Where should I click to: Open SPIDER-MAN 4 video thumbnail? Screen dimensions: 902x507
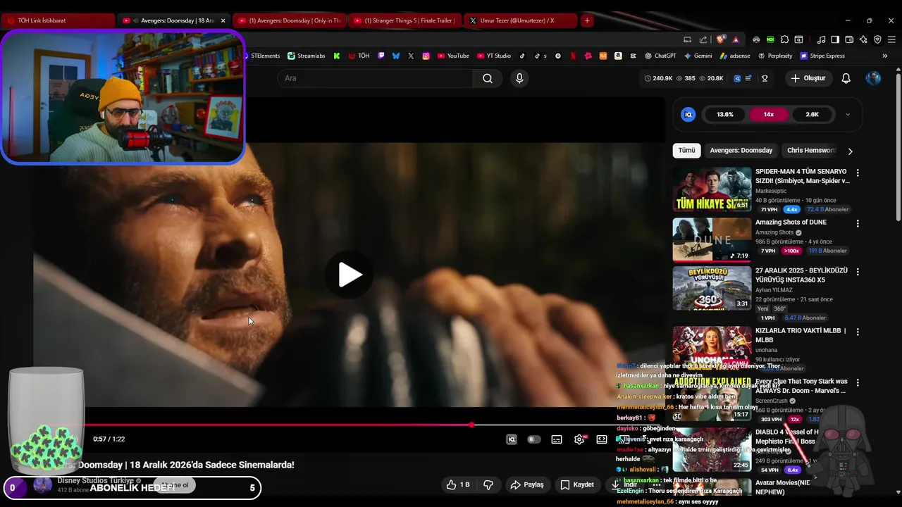tap(712, 189)
